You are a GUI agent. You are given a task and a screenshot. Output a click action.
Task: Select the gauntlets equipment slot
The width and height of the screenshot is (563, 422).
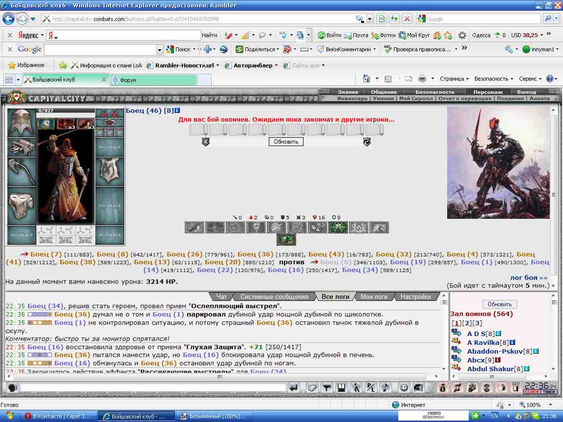pos(21,148)
